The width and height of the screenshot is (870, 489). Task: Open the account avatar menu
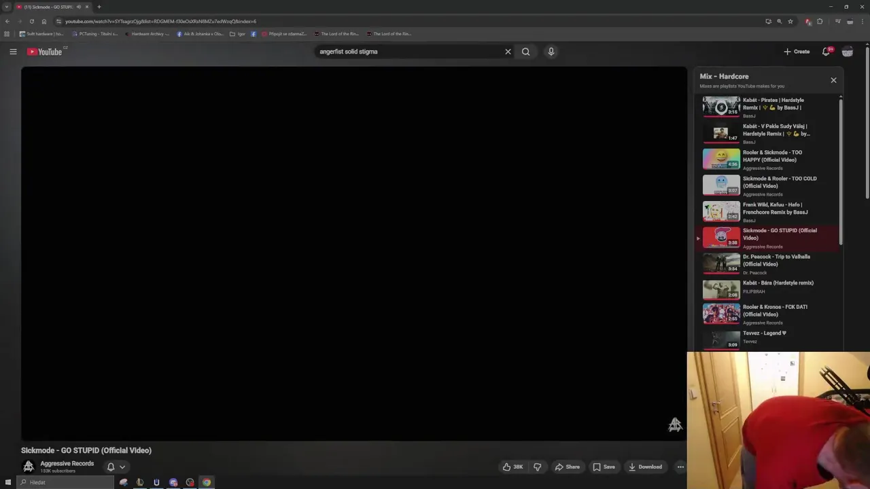click(x=847, y=52)
